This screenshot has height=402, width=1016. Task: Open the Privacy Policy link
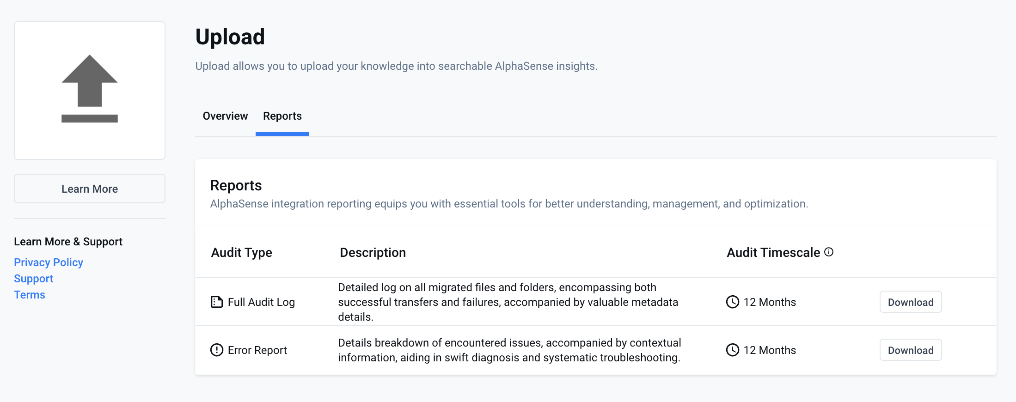click(x=49, y=262)
